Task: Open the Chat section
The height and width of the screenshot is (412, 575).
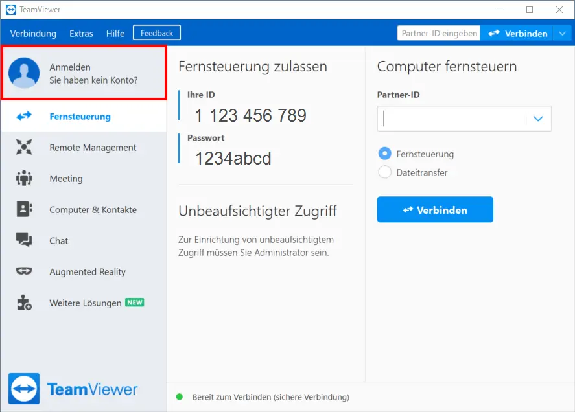Action: pyautogui.click(x=83, y=241)
